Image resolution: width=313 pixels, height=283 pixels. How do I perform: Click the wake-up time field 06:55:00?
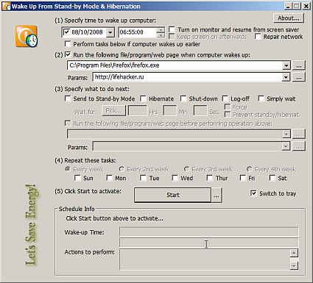click(x=137, y=32)
